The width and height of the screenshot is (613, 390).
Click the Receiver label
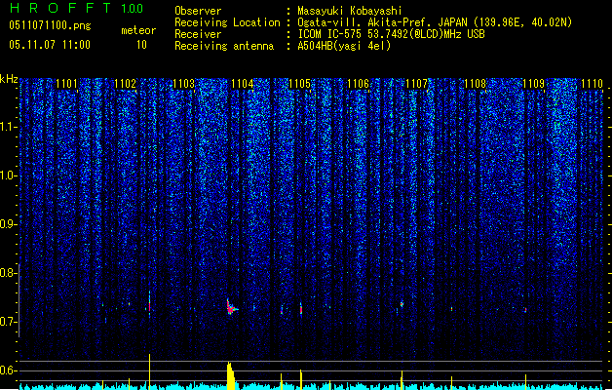click(198, 34)
